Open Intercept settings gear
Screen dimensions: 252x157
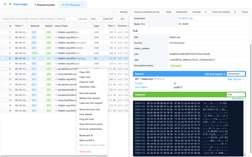pos(206,12)
